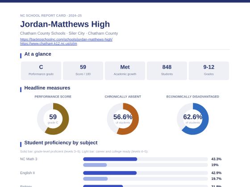
Task: Open the chatham.k12.nc.us school website link
Action: 49,44
